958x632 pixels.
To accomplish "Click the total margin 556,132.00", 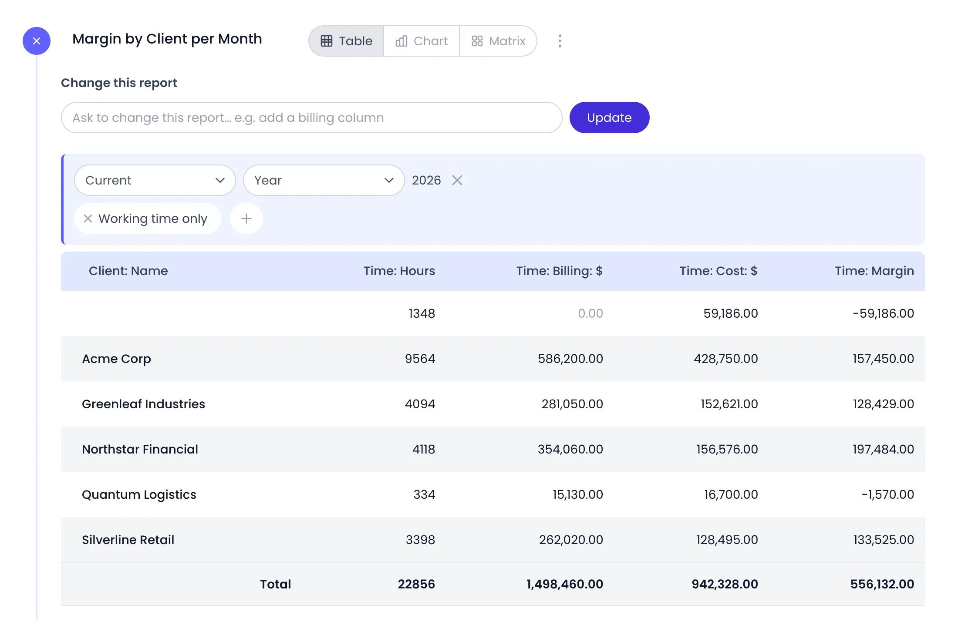I will click(x=882, y=584).
